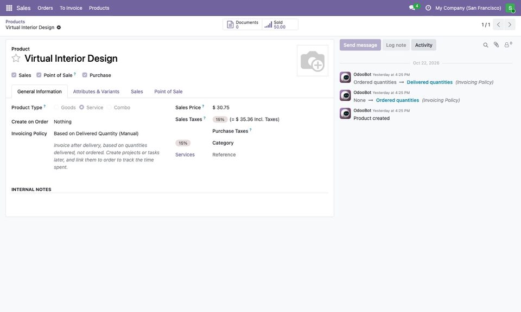Go to the next record arrow
Viewport: 521px width, 312px height.
[510, 24]
